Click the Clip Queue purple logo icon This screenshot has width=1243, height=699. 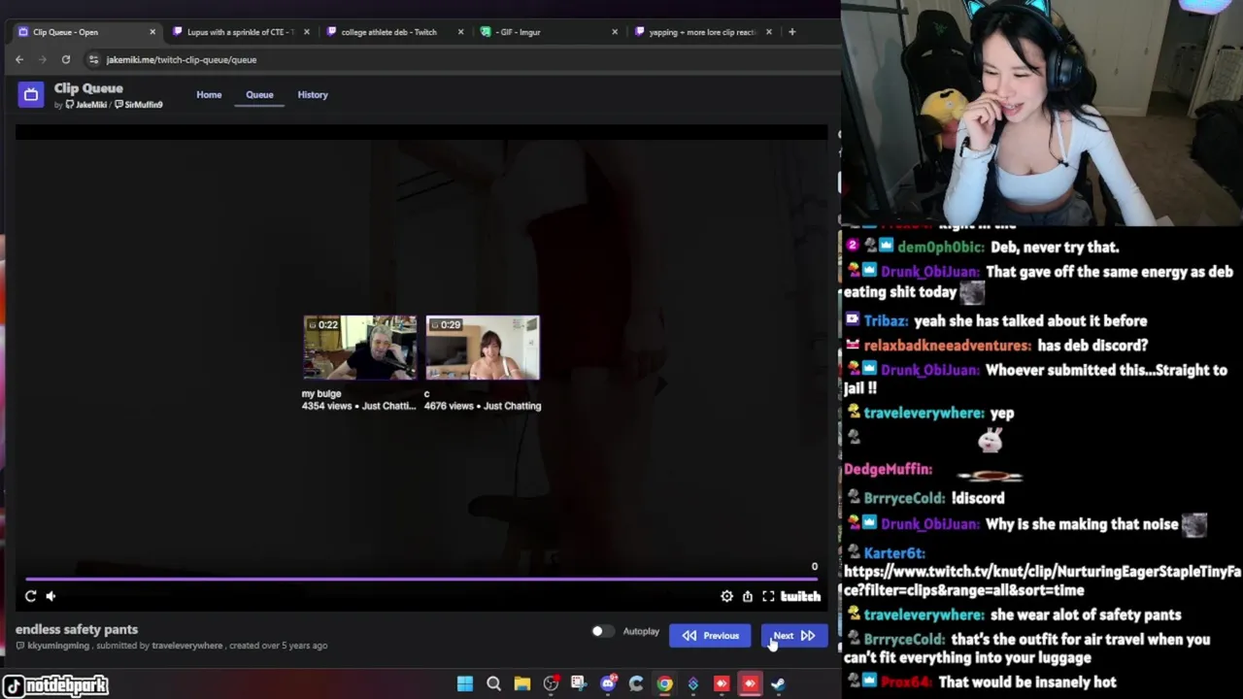coord(31,94)
